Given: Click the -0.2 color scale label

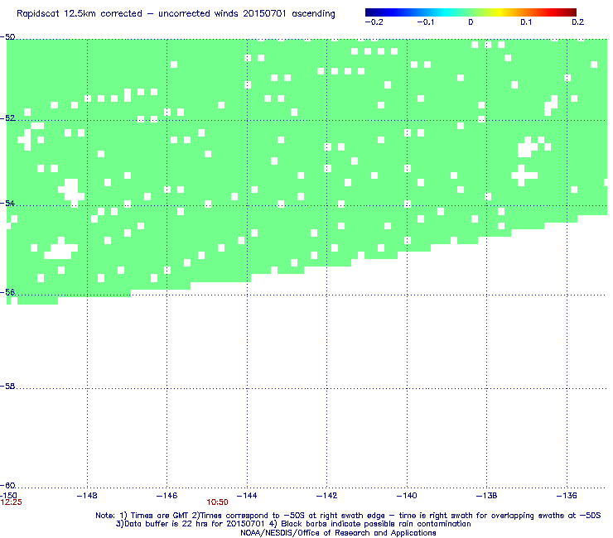Looking at the screenshot, I should [x=374, y=22].
